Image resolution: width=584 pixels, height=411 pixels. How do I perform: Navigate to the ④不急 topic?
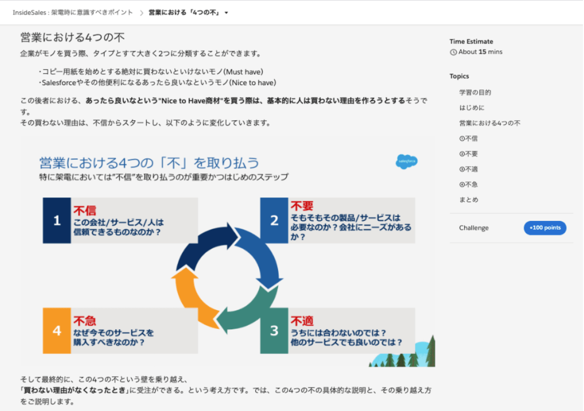(x=468, y=184)
